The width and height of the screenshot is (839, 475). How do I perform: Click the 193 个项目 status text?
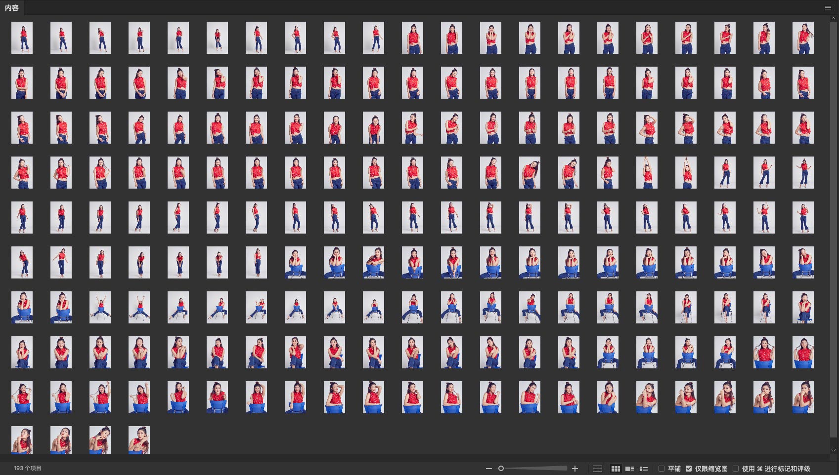(28, 468)
